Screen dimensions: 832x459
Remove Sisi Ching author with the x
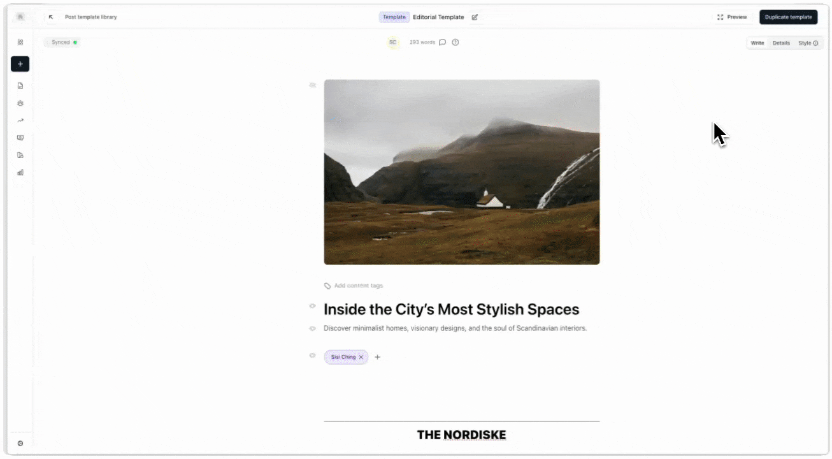coord(361,357)
